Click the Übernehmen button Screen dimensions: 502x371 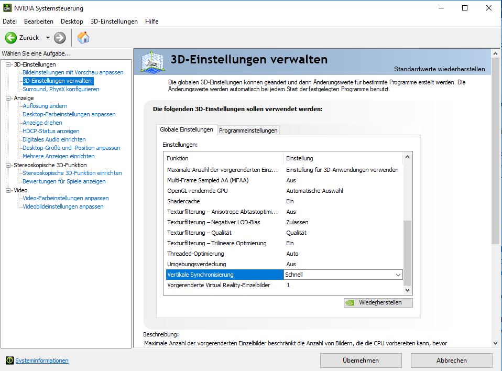[361, 361]
